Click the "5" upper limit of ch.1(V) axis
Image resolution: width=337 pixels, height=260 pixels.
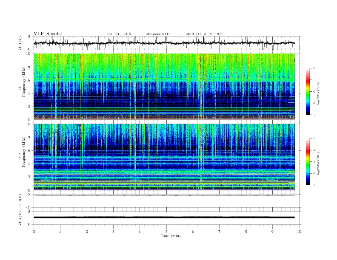tap(29, 37)
